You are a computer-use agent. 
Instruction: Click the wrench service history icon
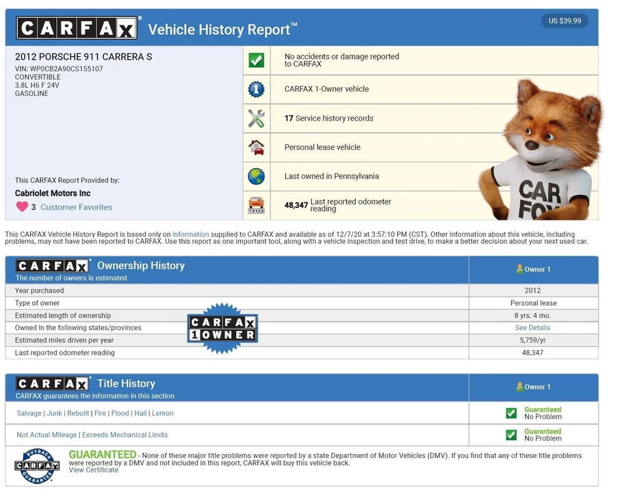click(256, 118)
